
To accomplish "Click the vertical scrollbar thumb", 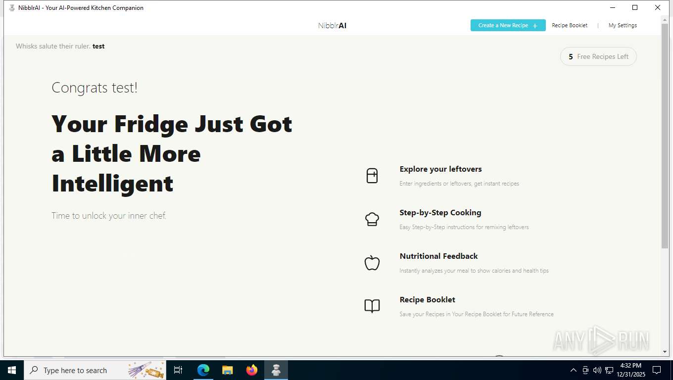I will 665,136.
